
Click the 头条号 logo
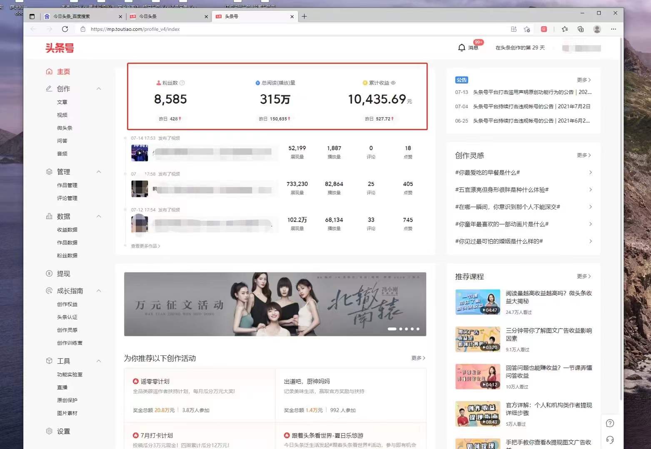pos(60,48)
